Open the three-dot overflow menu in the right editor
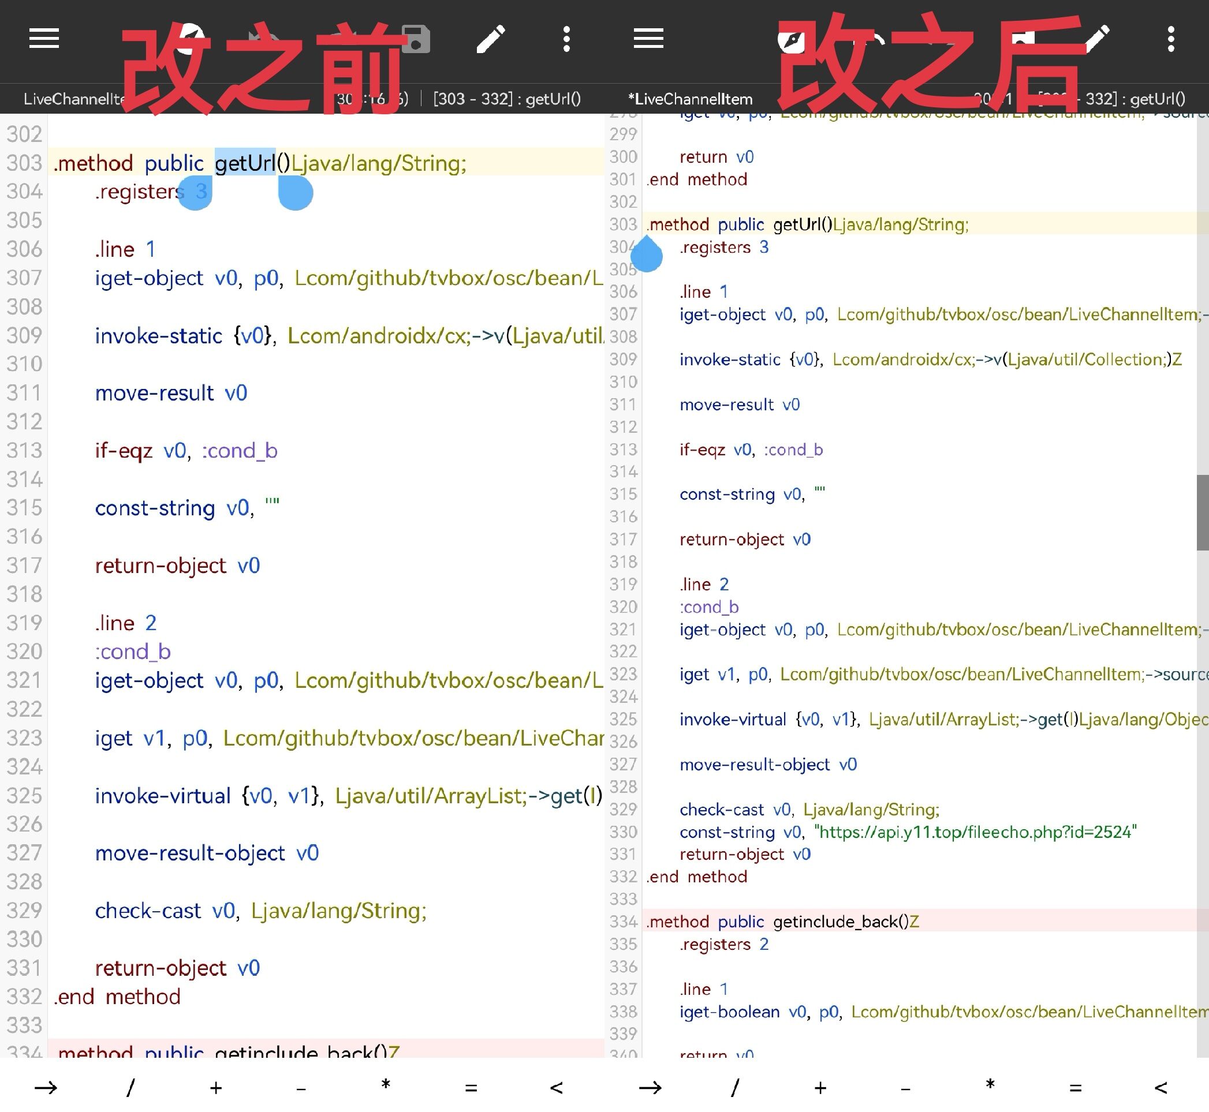1209x1112 pixels. click(x=1170, y=39)
